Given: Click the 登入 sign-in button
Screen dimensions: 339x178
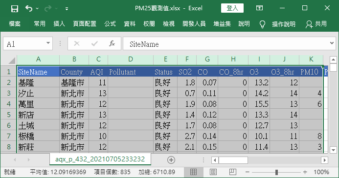Looking at the screenshot, I should [x=232, y=8].
